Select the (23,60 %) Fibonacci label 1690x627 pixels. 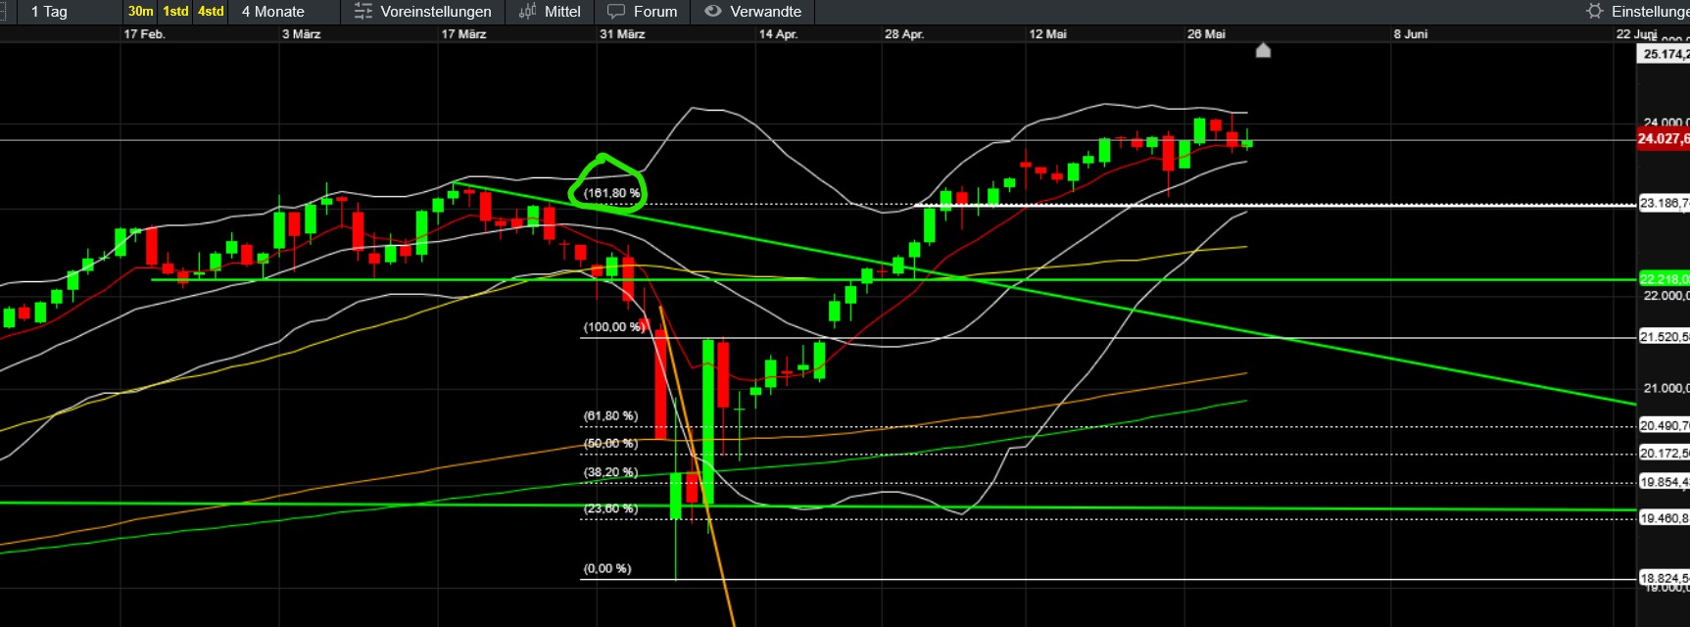point(610,508)
